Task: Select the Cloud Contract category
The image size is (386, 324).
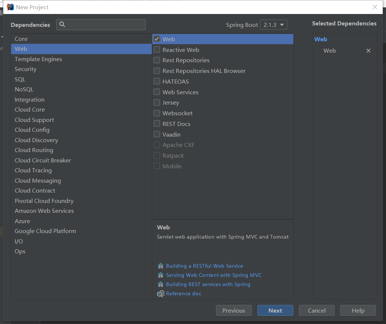Action: click(x=81, y=191)
